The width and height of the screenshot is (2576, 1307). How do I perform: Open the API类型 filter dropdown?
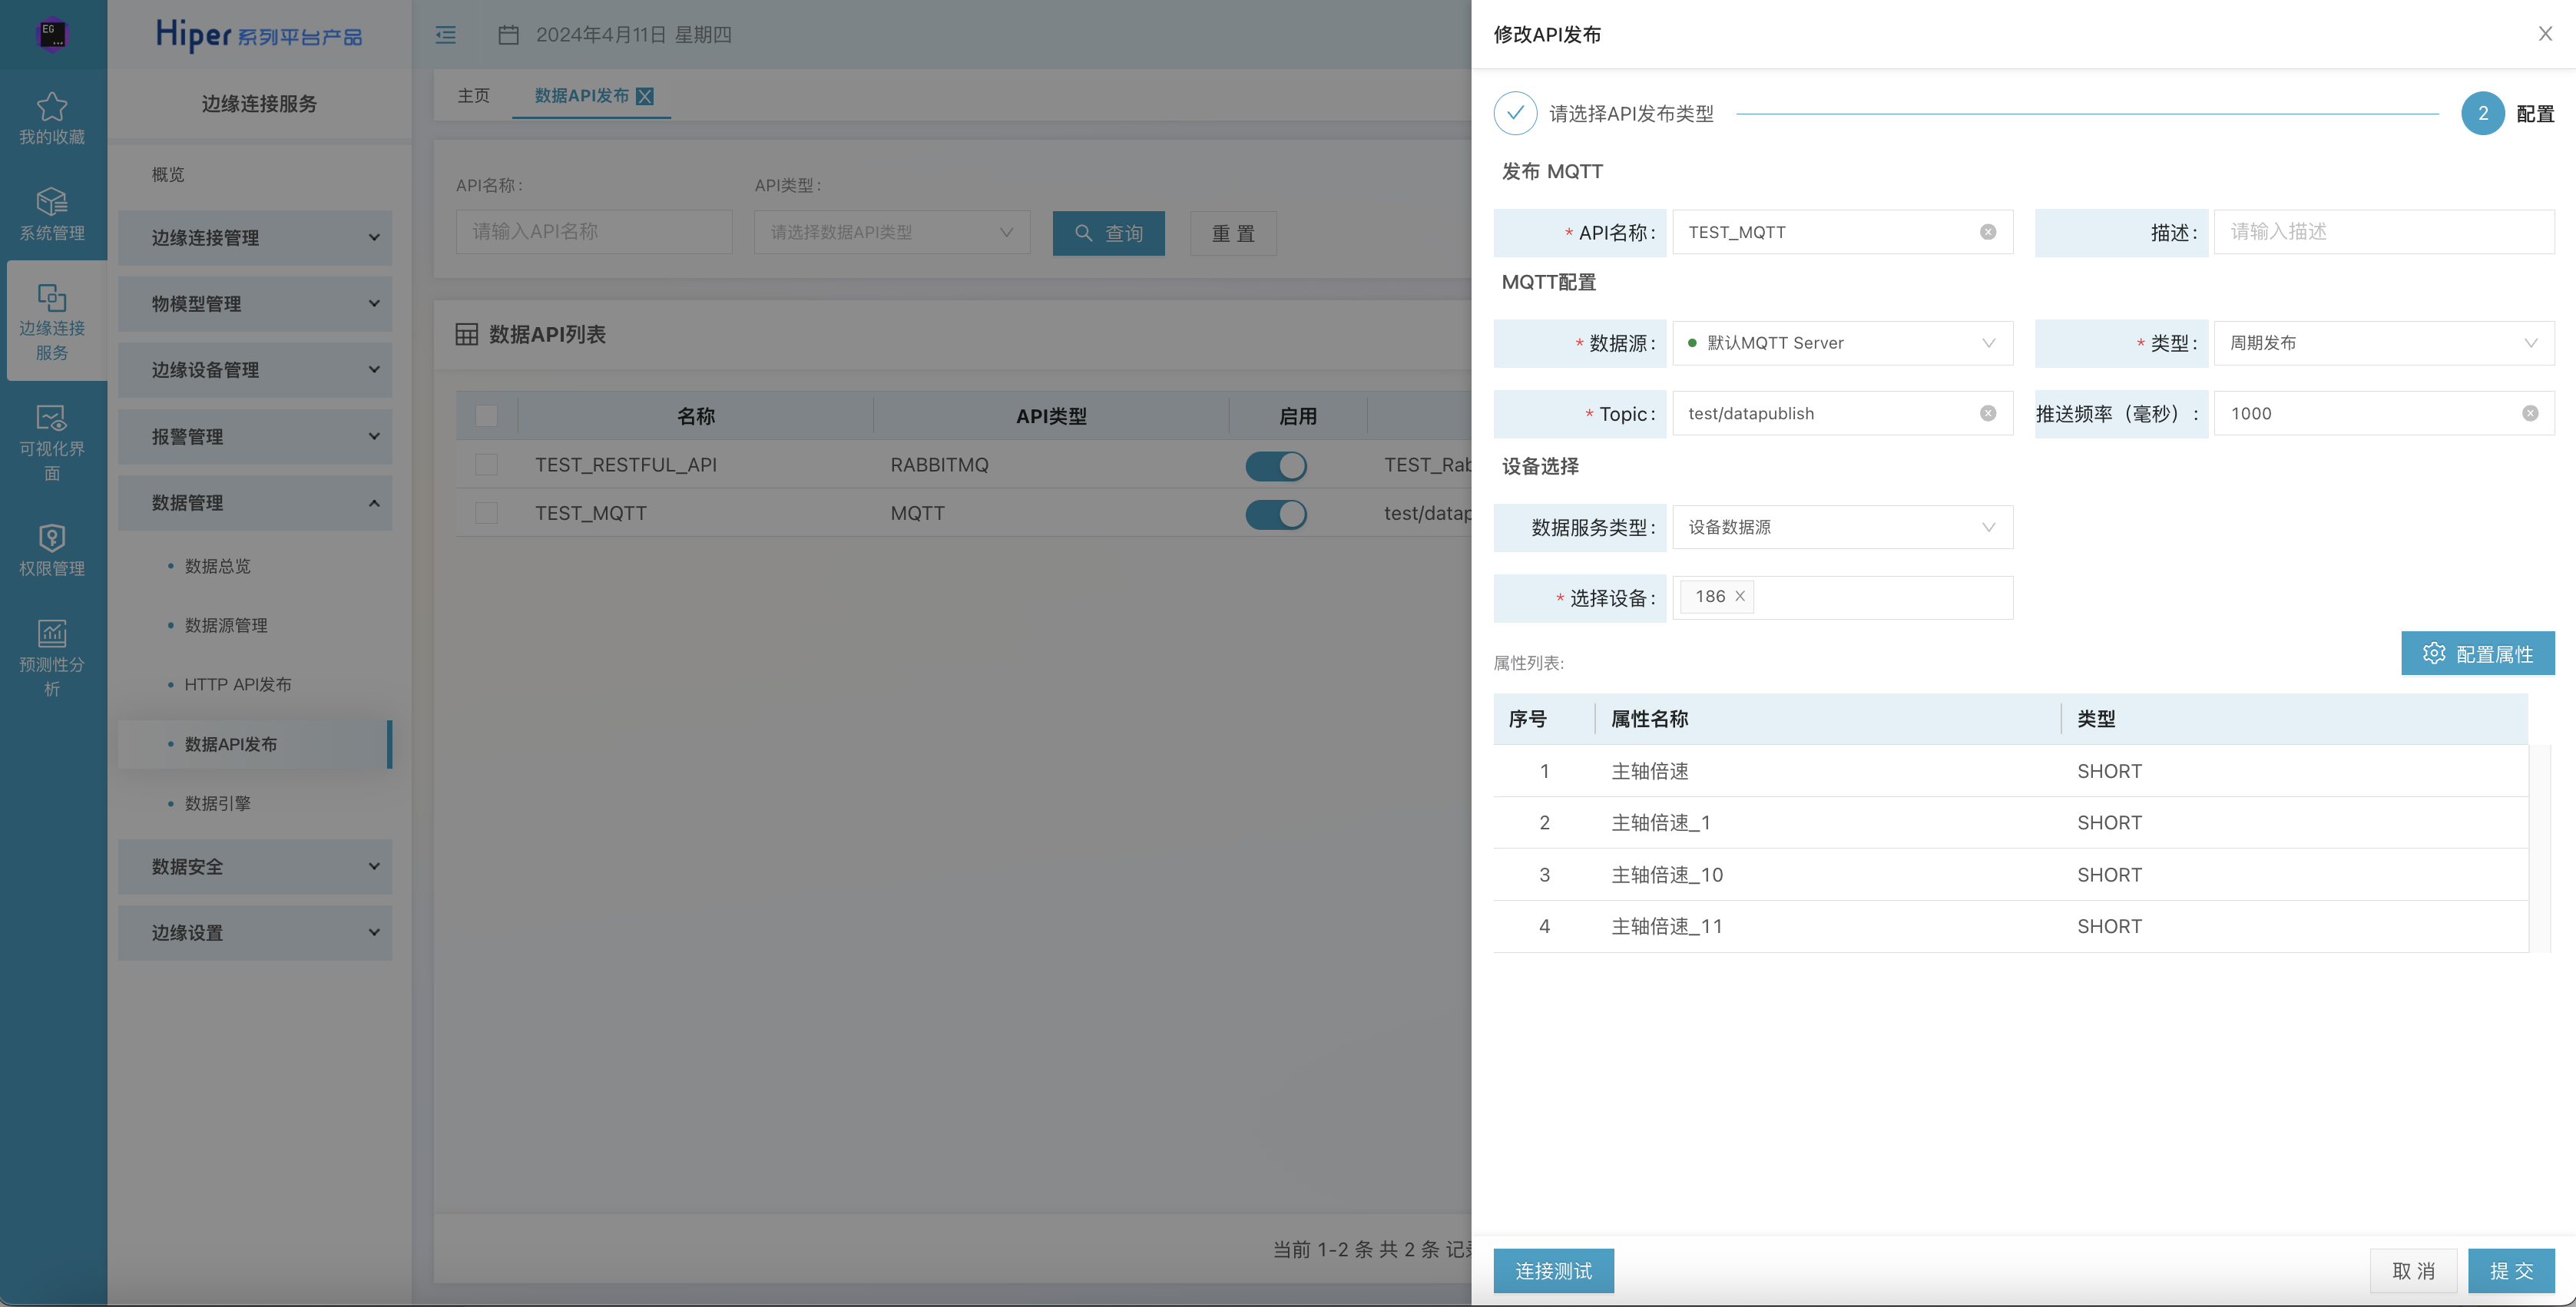(x=892, y=232)
